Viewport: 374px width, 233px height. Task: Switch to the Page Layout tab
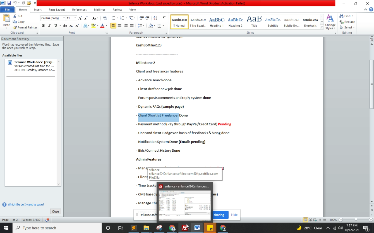[57, 10]
